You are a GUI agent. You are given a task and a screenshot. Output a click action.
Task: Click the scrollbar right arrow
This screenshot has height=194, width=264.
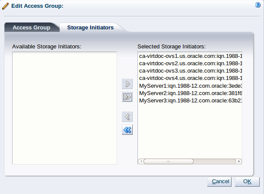[x=239, y=162]
